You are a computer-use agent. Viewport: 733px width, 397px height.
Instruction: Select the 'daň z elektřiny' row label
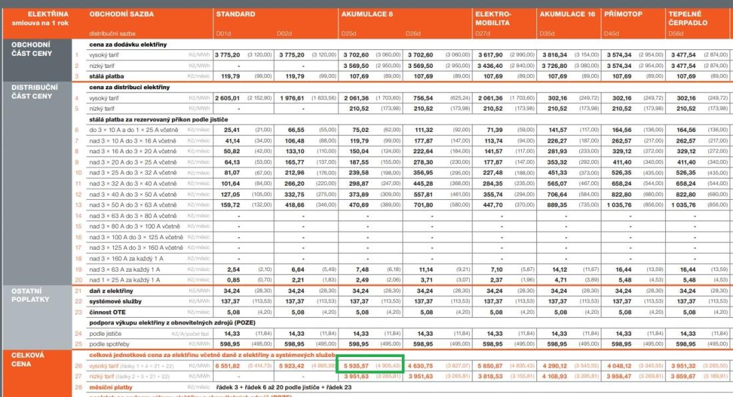tap(111, 290)
